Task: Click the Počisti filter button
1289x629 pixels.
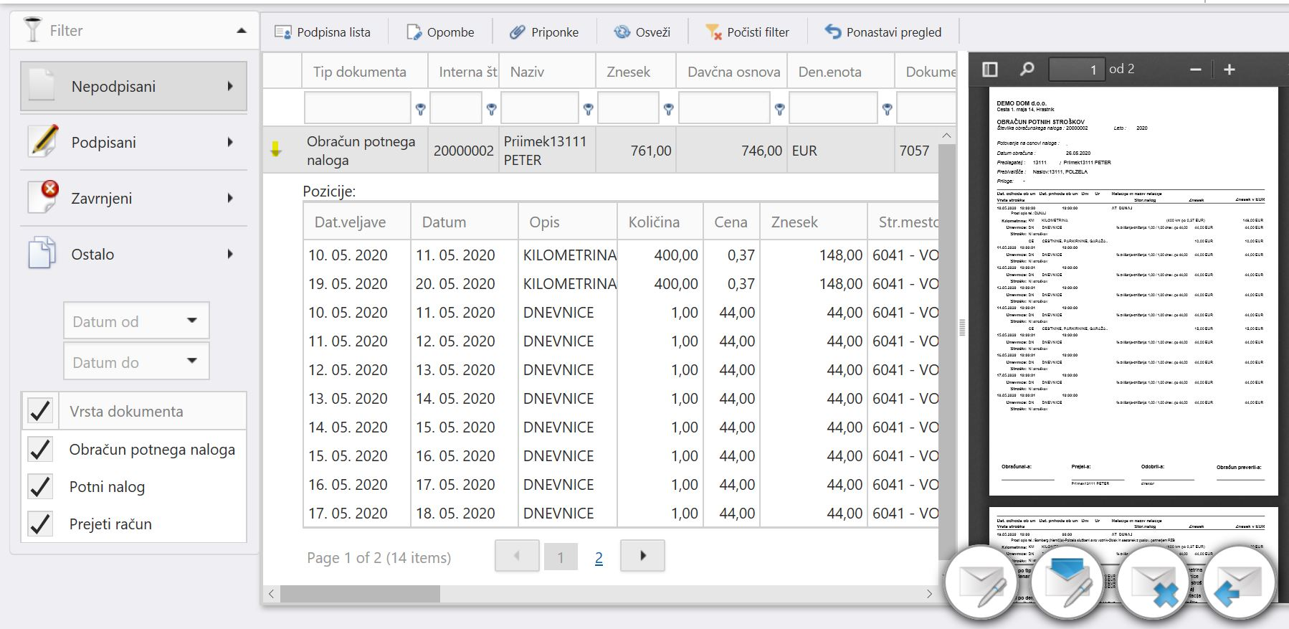Action: [x=748, y=32]
